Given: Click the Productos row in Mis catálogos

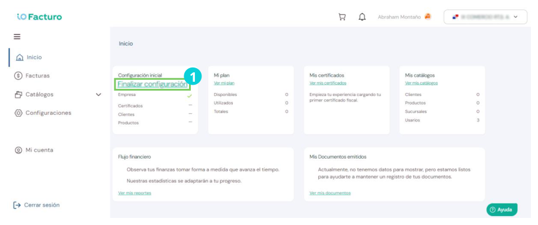Looking at the screenshot, I should [x=442, y=103].
